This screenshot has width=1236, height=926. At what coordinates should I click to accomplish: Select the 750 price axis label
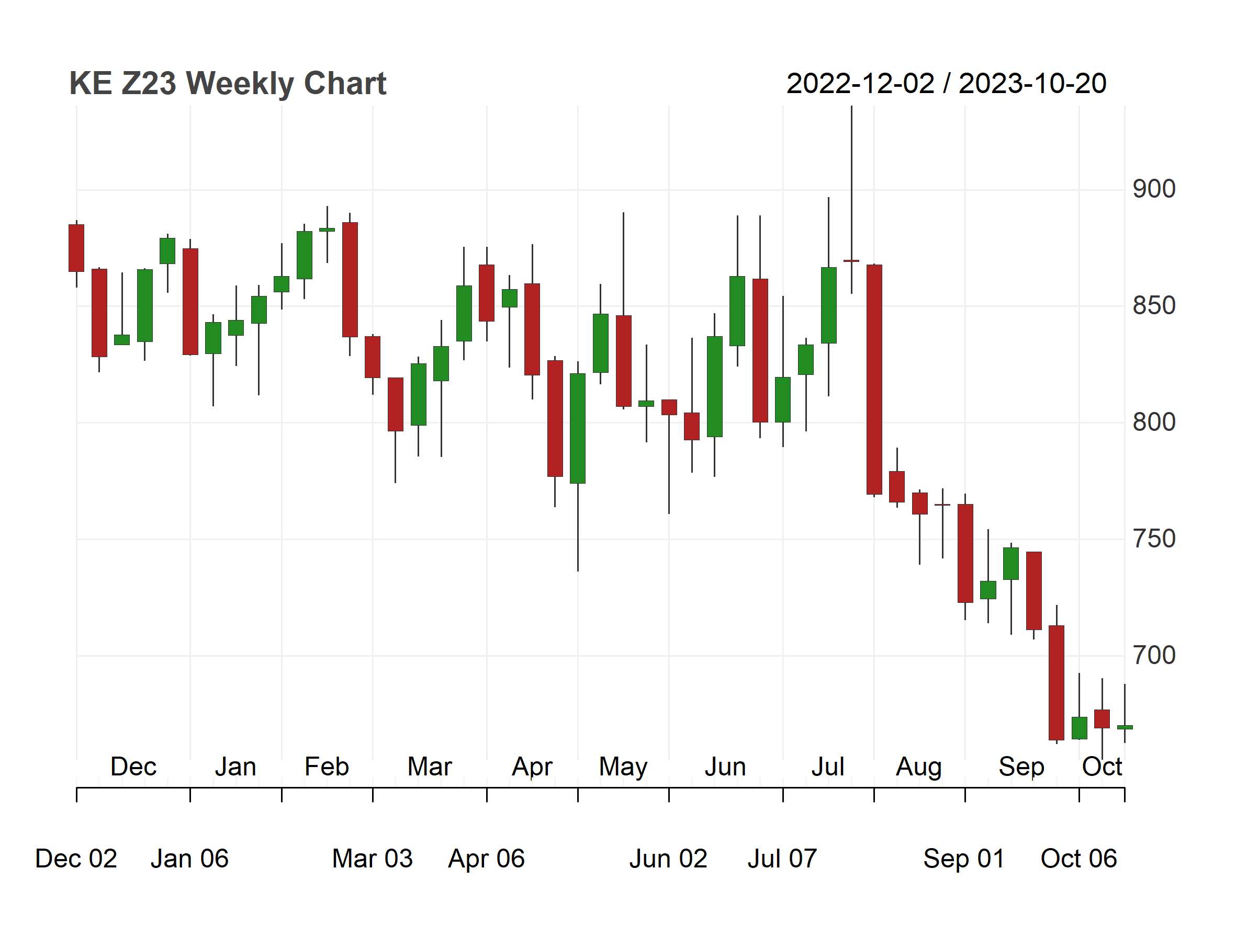1154,539
